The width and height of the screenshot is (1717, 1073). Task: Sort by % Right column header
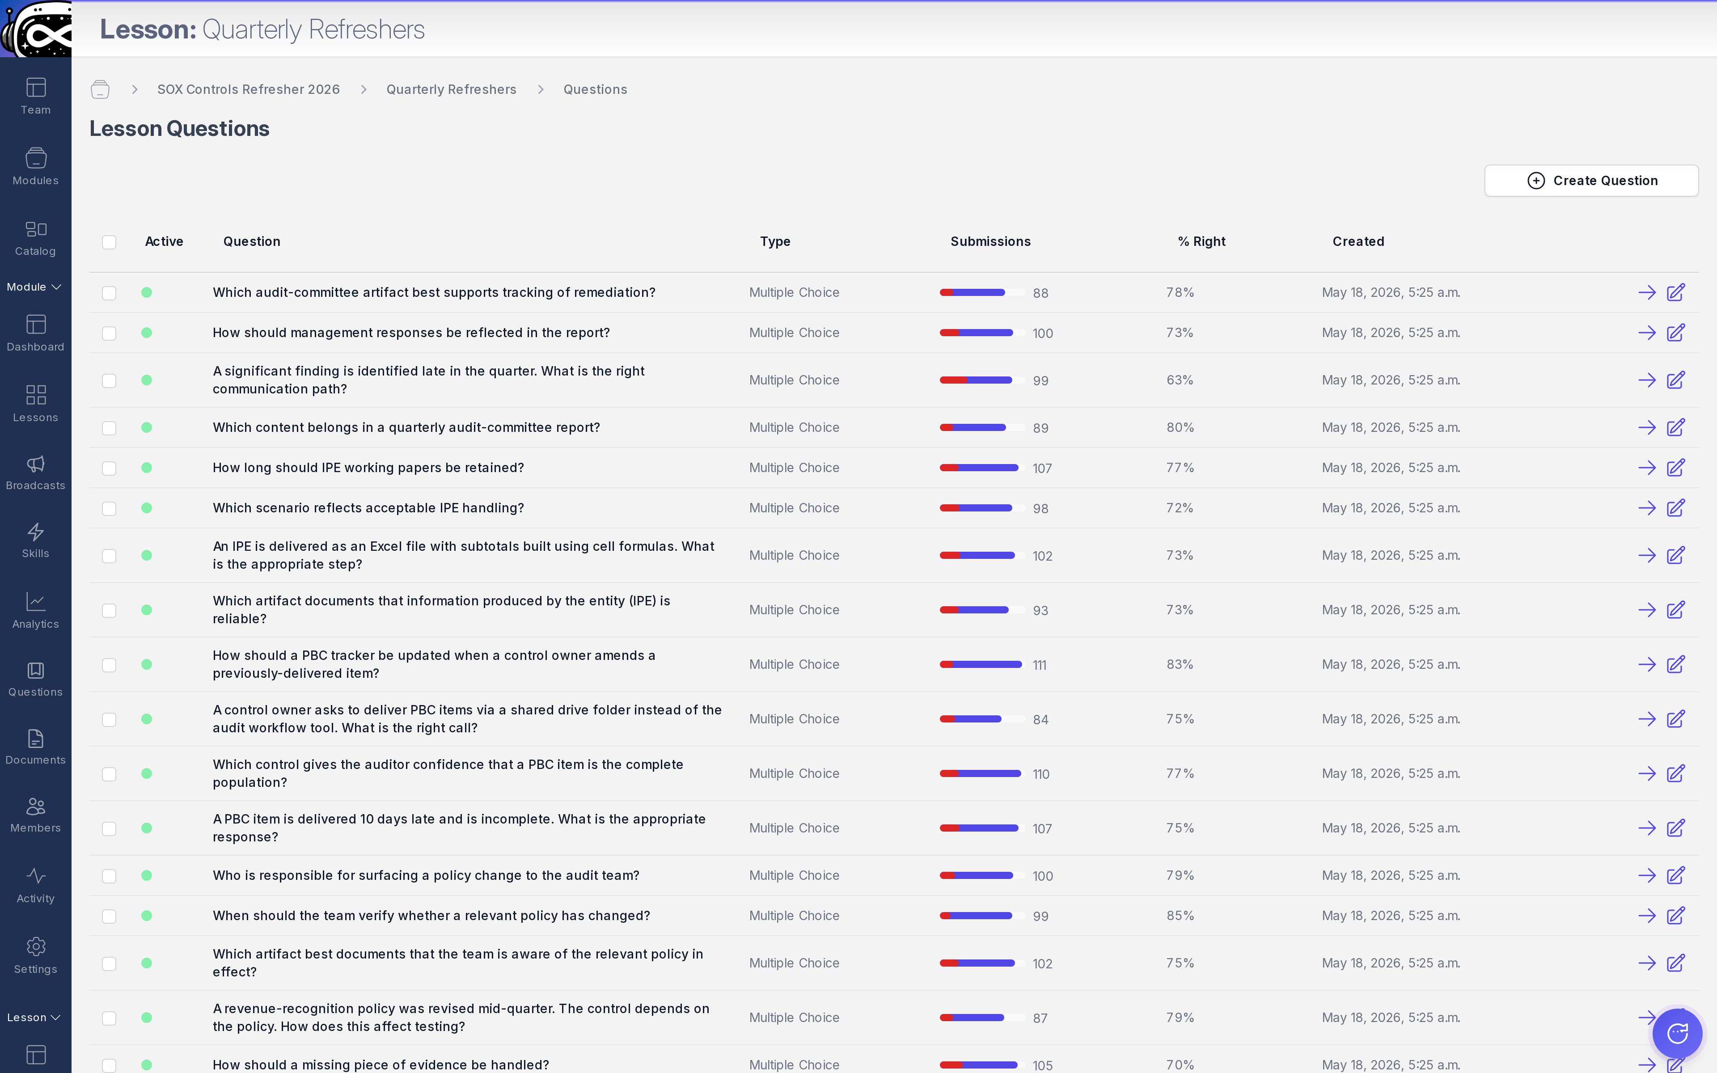[x=1202, y=241]
